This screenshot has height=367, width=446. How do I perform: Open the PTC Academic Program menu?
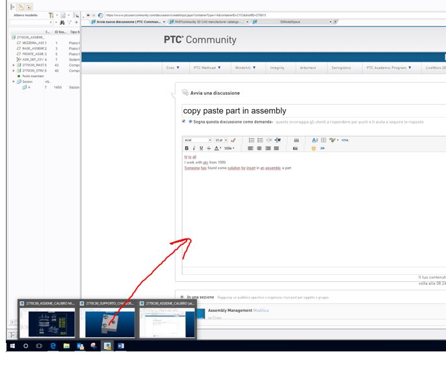389,68
